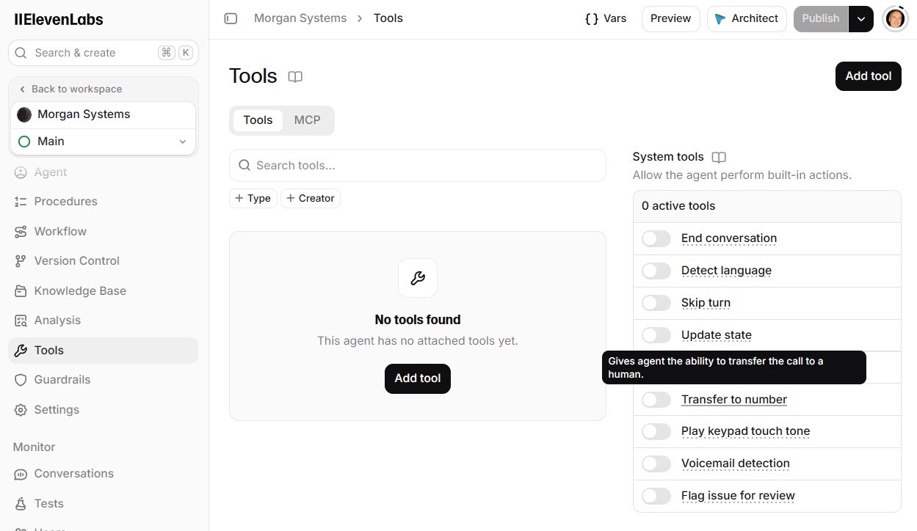Go to Version Control page
Screen dimensions: 917x531
104,261
